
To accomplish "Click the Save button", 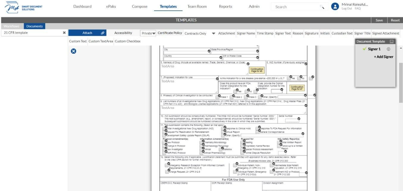I will click(379, 20).
